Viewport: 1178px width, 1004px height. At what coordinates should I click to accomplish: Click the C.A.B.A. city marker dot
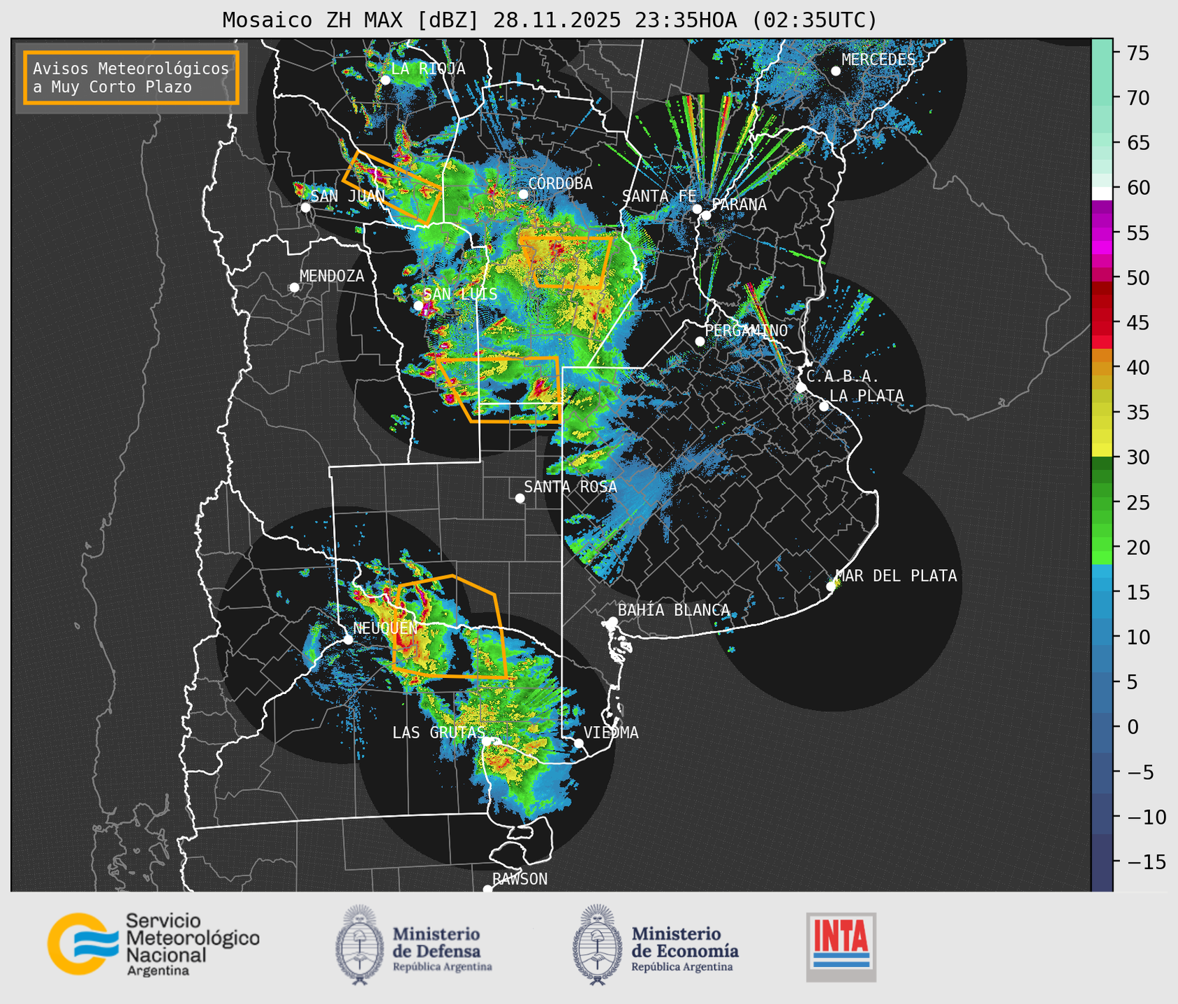coord(802,387)
